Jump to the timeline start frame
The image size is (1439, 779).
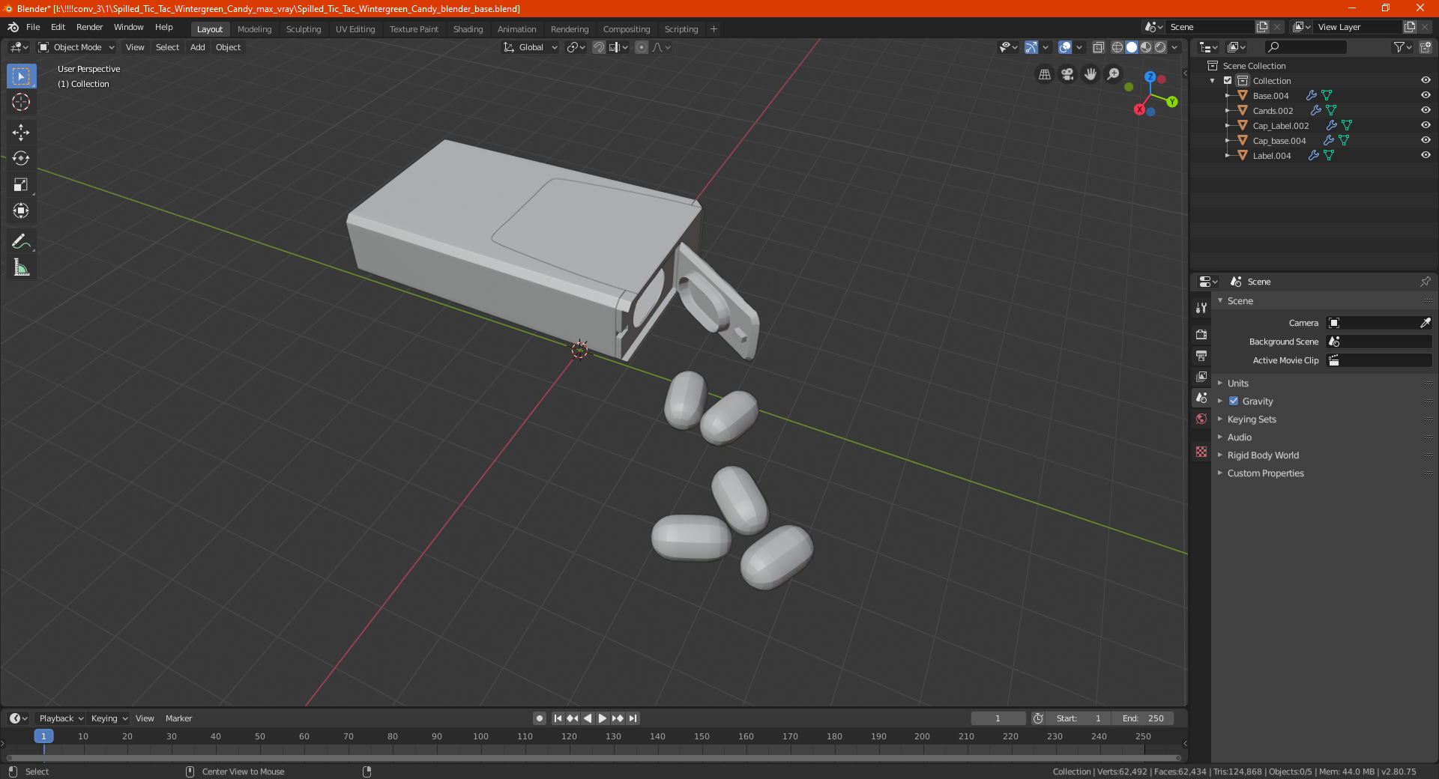pos(558,718)
